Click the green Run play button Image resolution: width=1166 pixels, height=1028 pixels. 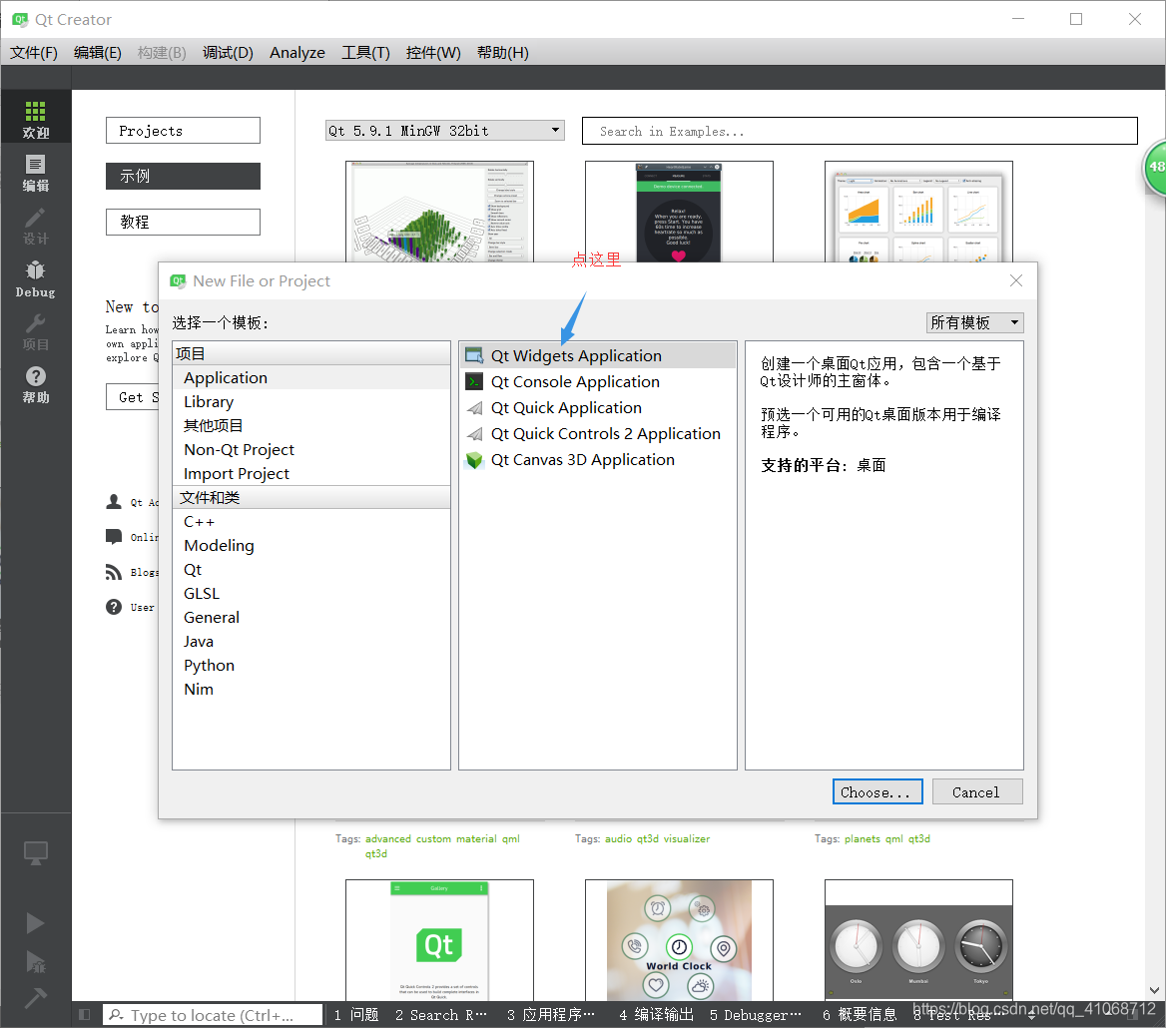[x=35, y=923]
